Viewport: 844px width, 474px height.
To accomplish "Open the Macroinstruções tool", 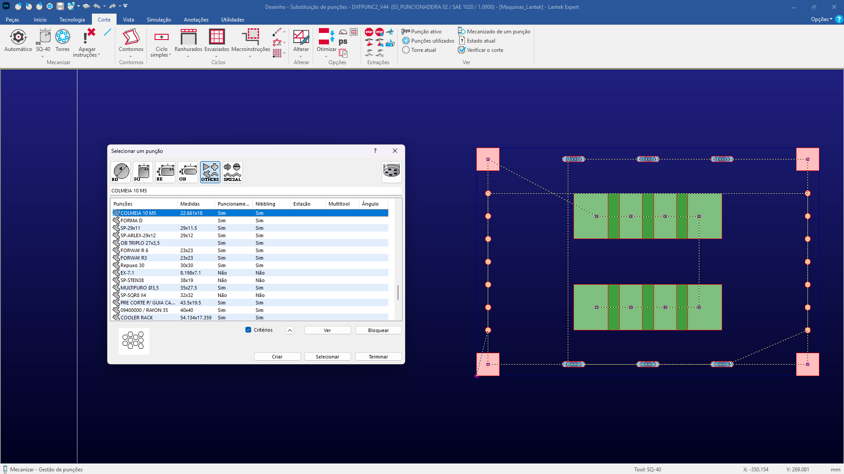I will click(251, 41).
